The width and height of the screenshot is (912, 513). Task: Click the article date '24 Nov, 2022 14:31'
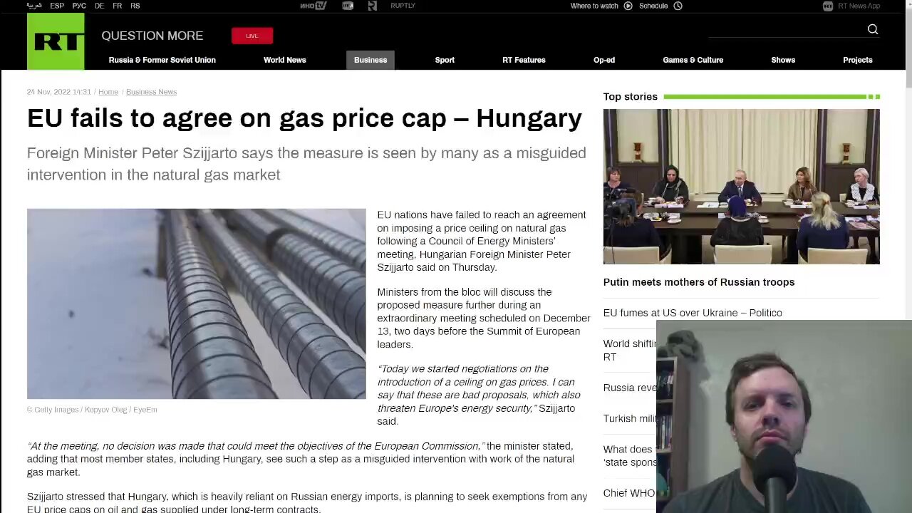point(59,92)
